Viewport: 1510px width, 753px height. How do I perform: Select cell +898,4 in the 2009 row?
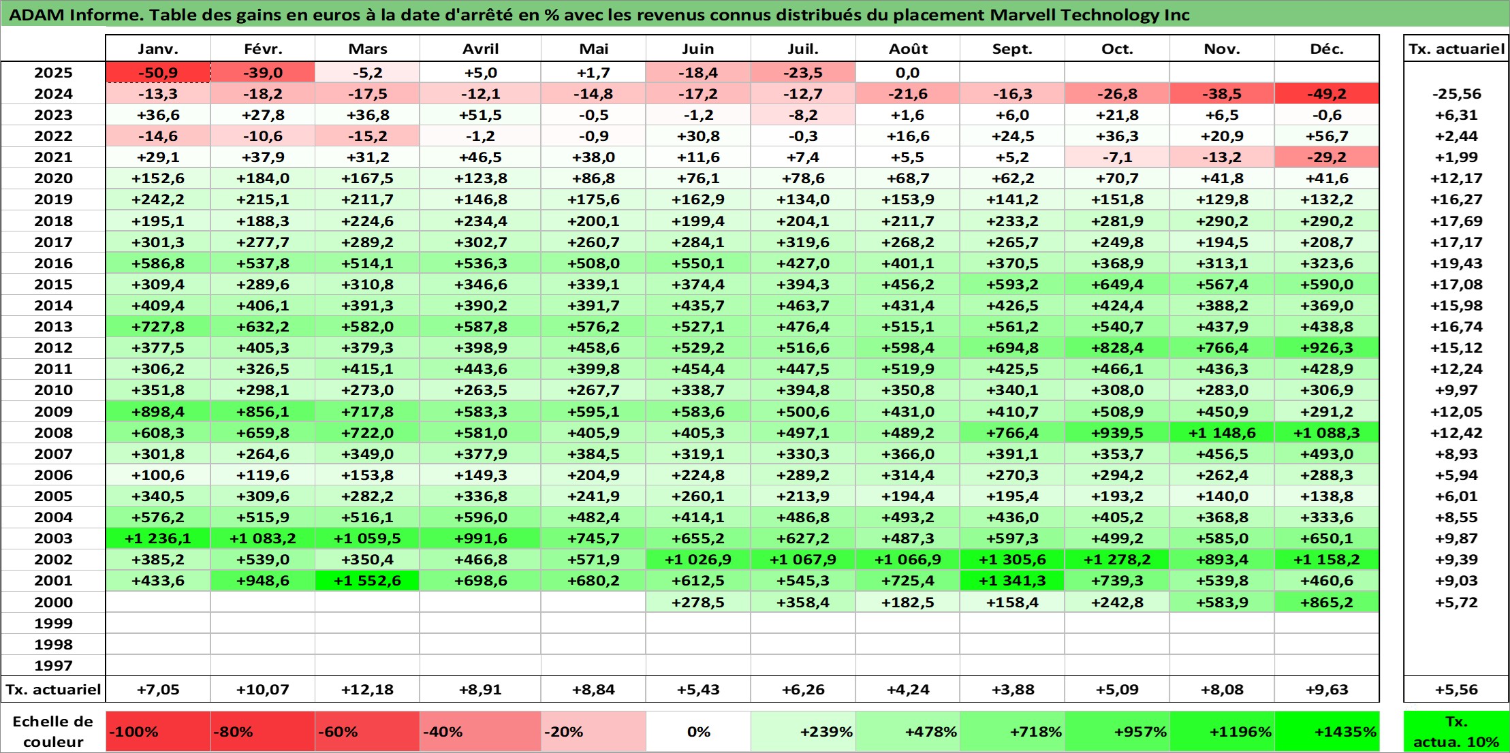tap(158, 412)
